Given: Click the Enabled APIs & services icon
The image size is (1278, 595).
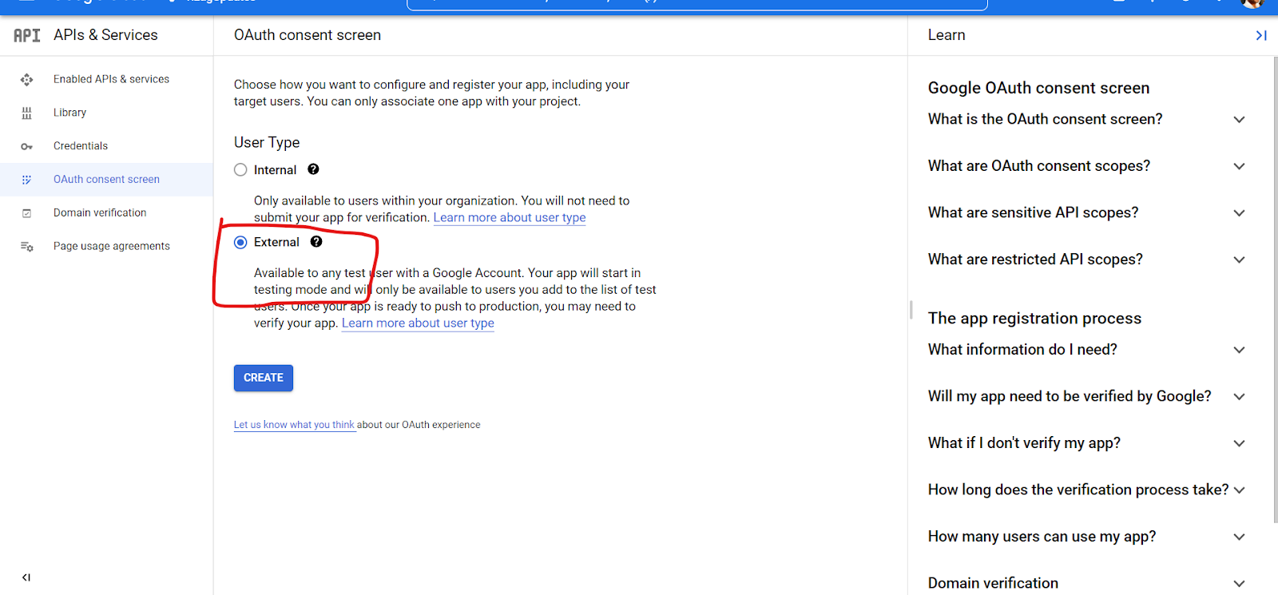Looking at the screenshot, I should pyautogui.click(x=26, y=79).
